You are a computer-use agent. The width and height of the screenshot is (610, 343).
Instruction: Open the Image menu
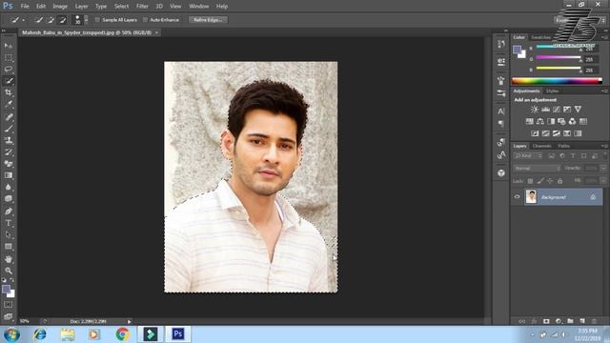60,7
